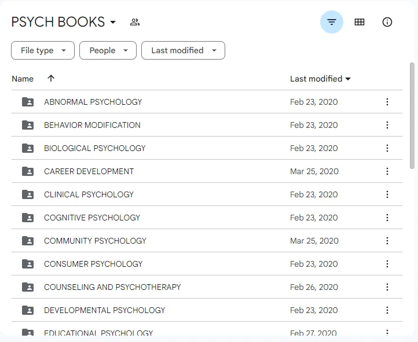Open more actions for CAREER DEVELOPMENT
Image resolution: width=418 pixels, height=342 pixels.
click(x=387, y=171)
